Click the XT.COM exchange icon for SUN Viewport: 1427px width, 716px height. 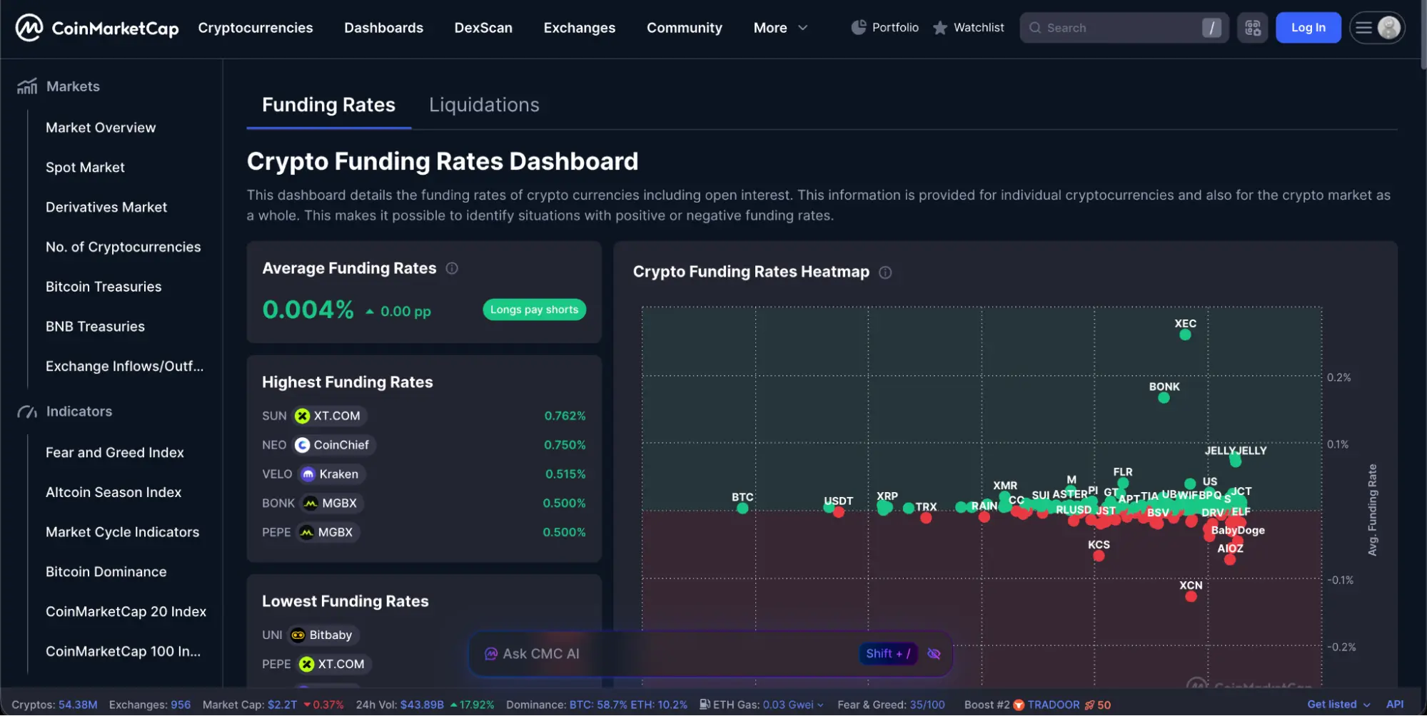(303, 416)
